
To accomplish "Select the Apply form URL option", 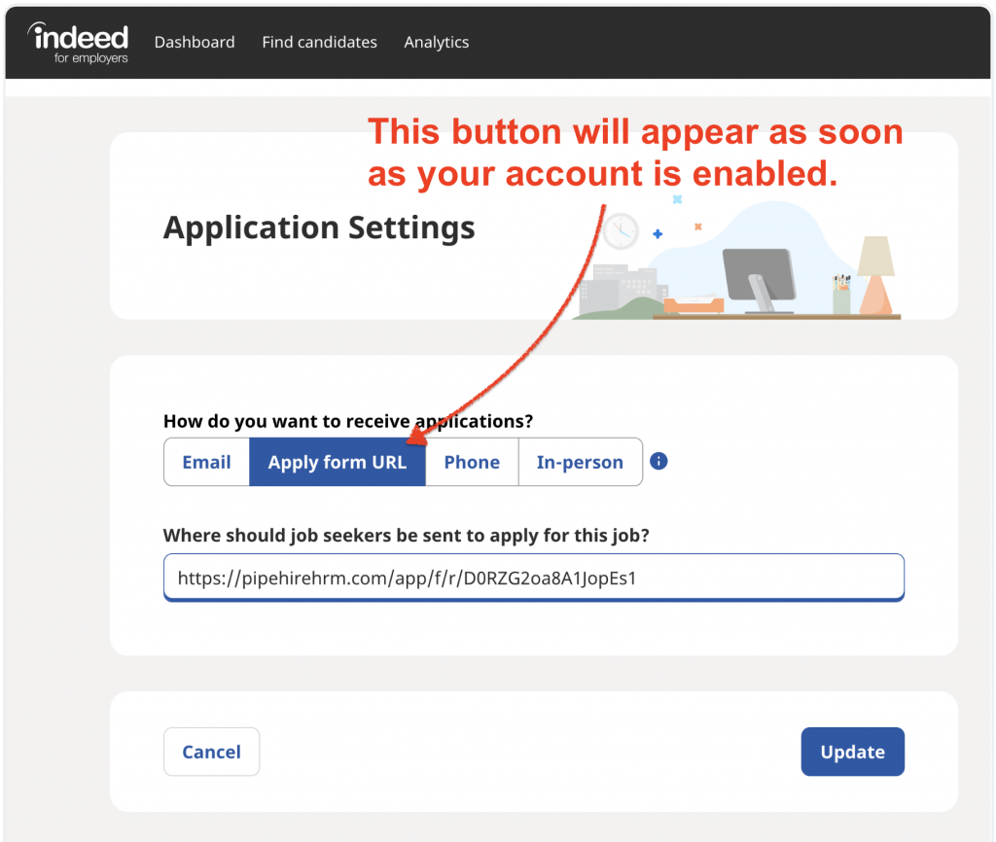I will (338, 462).
